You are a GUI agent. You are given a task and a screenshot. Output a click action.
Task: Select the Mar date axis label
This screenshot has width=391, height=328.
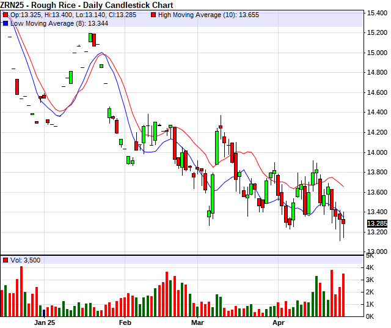(x=197, y=321)
